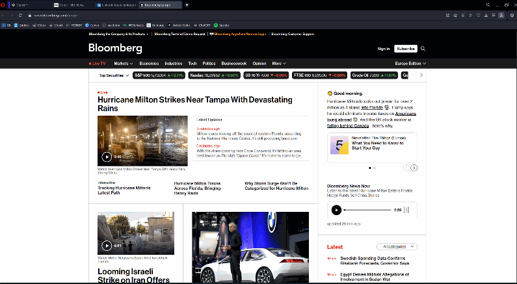Open the search magnifier icon
517x284 pixels.
(x=423, y=49)
